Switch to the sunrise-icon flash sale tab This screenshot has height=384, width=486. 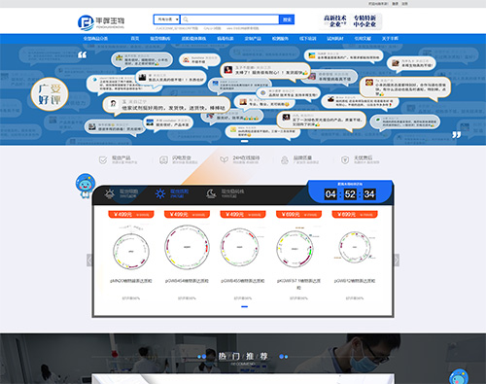coord(121,193)
